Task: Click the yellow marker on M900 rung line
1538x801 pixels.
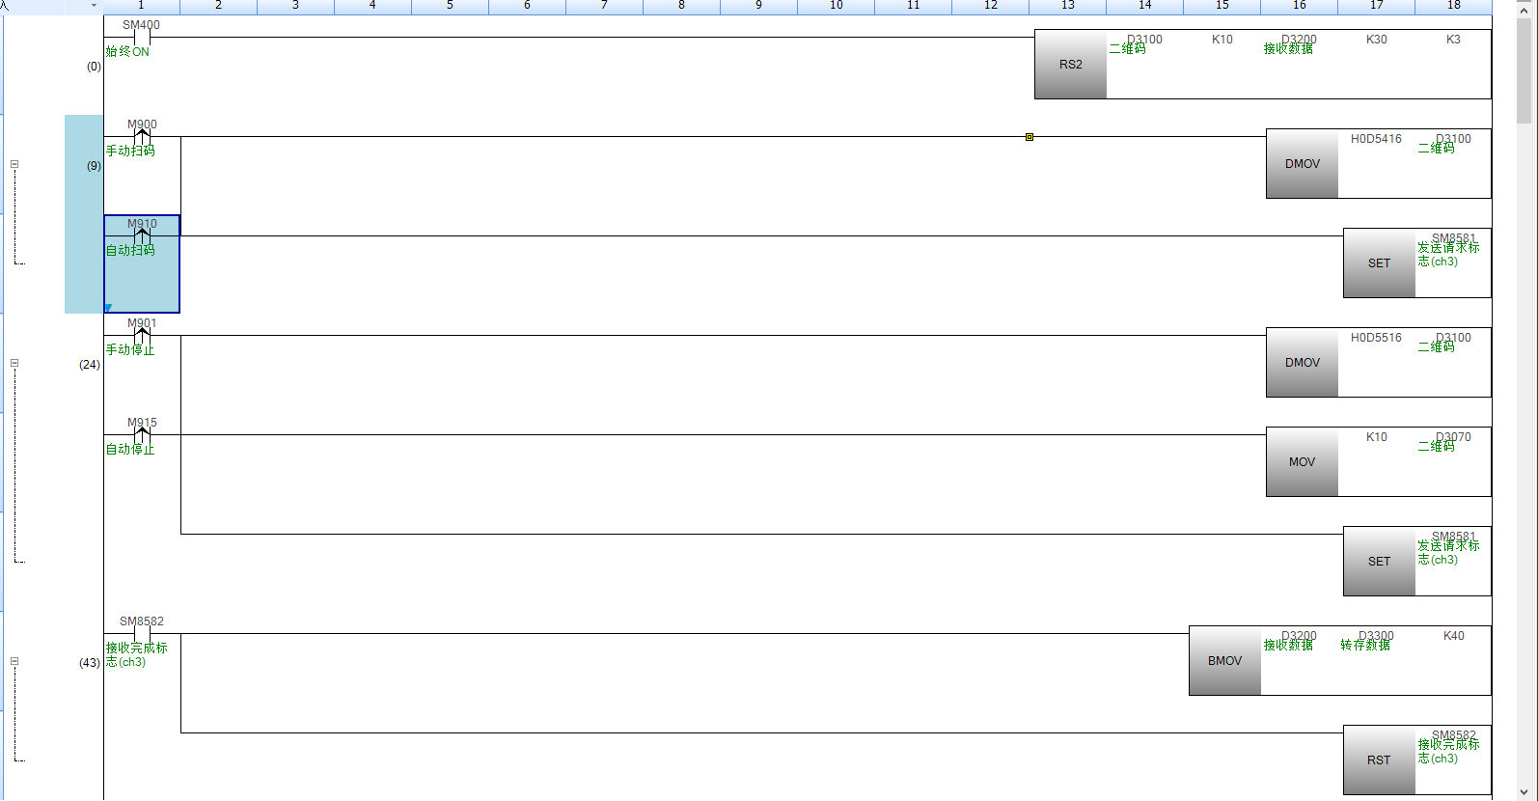Action: pos(1030,137)
